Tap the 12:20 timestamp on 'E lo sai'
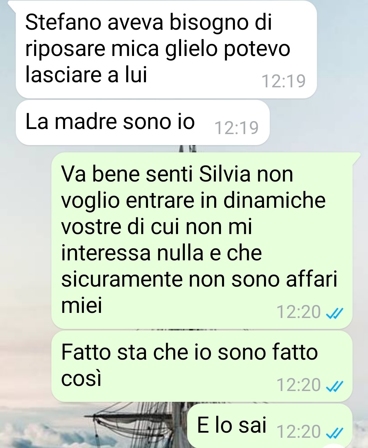368x448 pixels. coord(299,432)
